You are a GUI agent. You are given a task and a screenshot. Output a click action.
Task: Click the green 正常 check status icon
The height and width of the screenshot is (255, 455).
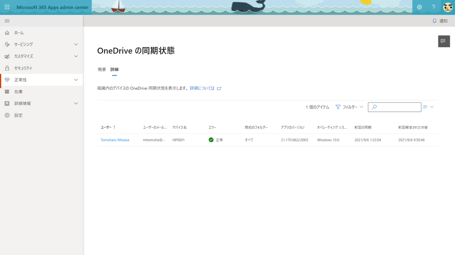pos(211,140)
